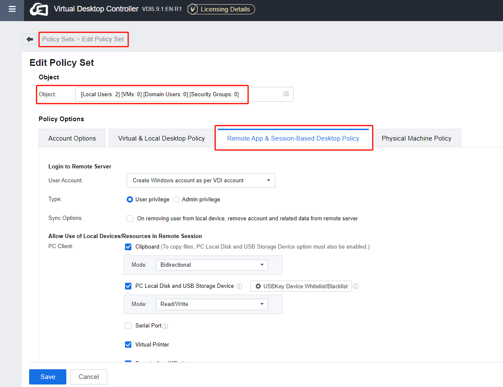
Task: Enable the Serial Port checkbox
Action: click(x=128, y=325)
